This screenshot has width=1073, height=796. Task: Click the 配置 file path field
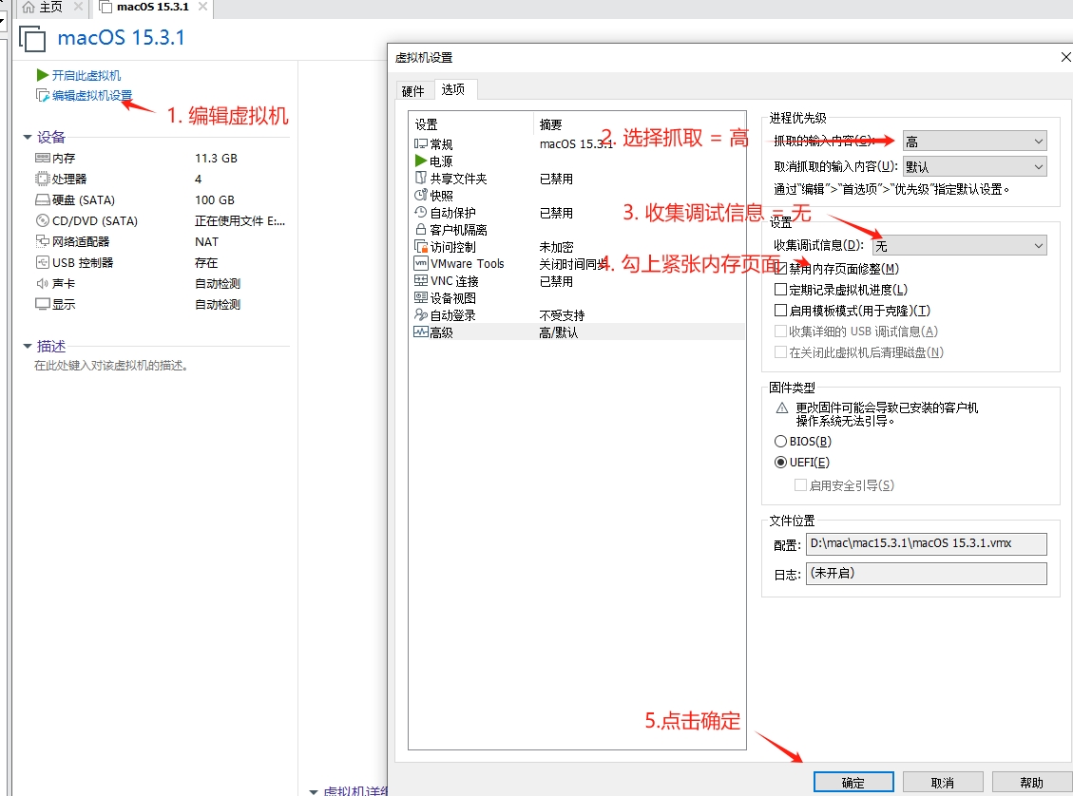pos(927,543)
